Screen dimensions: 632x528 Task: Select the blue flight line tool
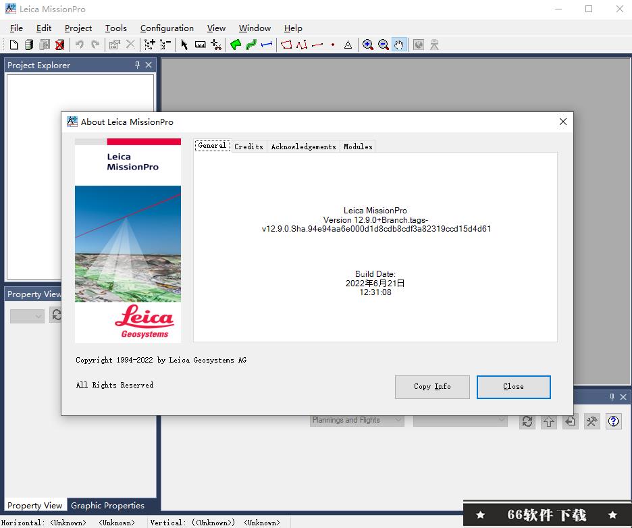pos(267,45)
